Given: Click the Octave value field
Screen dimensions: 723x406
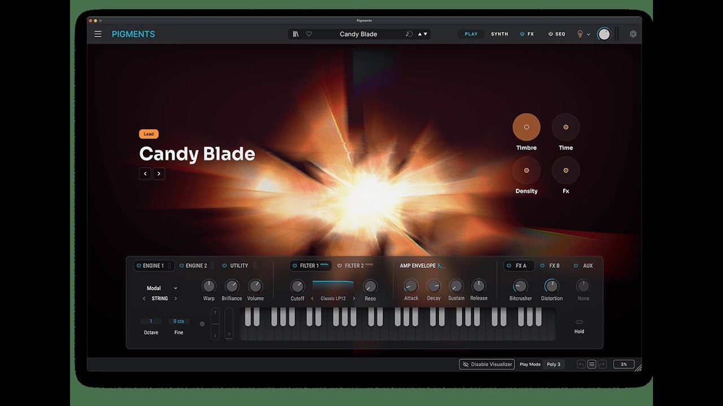Looking at the screenshot, I should coord(151,321).
